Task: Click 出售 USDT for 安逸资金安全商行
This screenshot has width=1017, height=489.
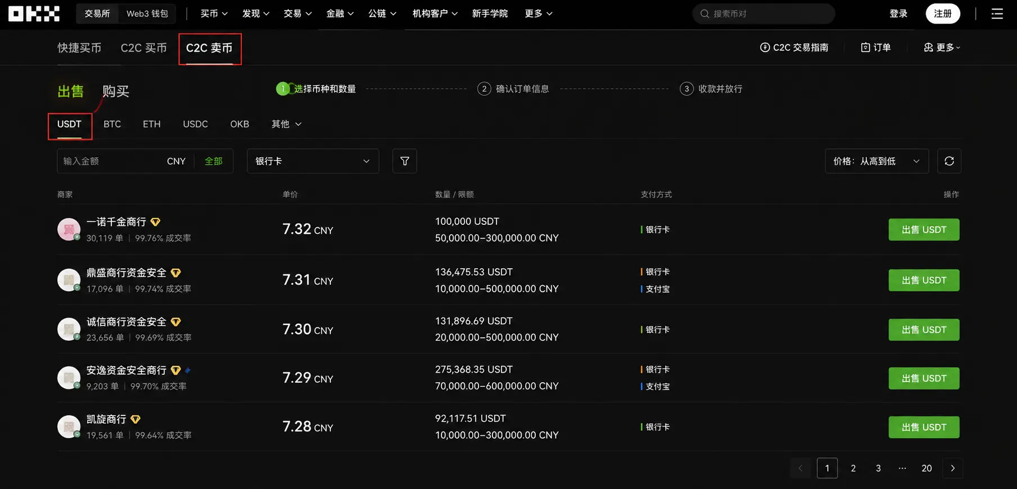Action: coord(924,378)
